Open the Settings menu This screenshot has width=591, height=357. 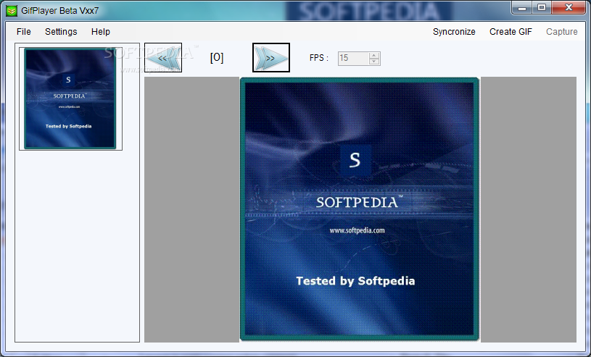tap(61, 32)
